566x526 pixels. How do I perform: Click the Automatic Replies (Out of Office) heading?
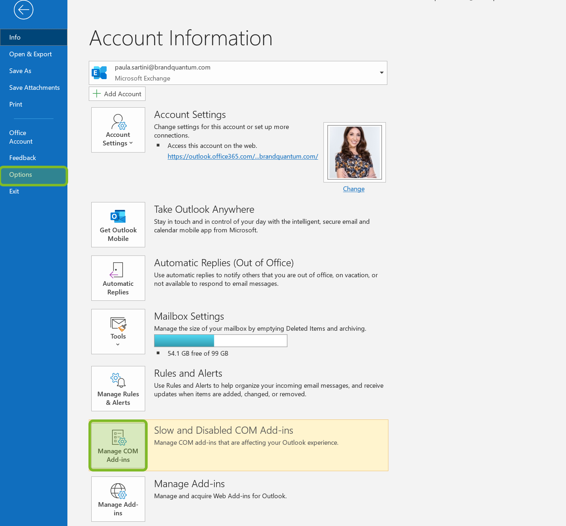coord(224,263)
